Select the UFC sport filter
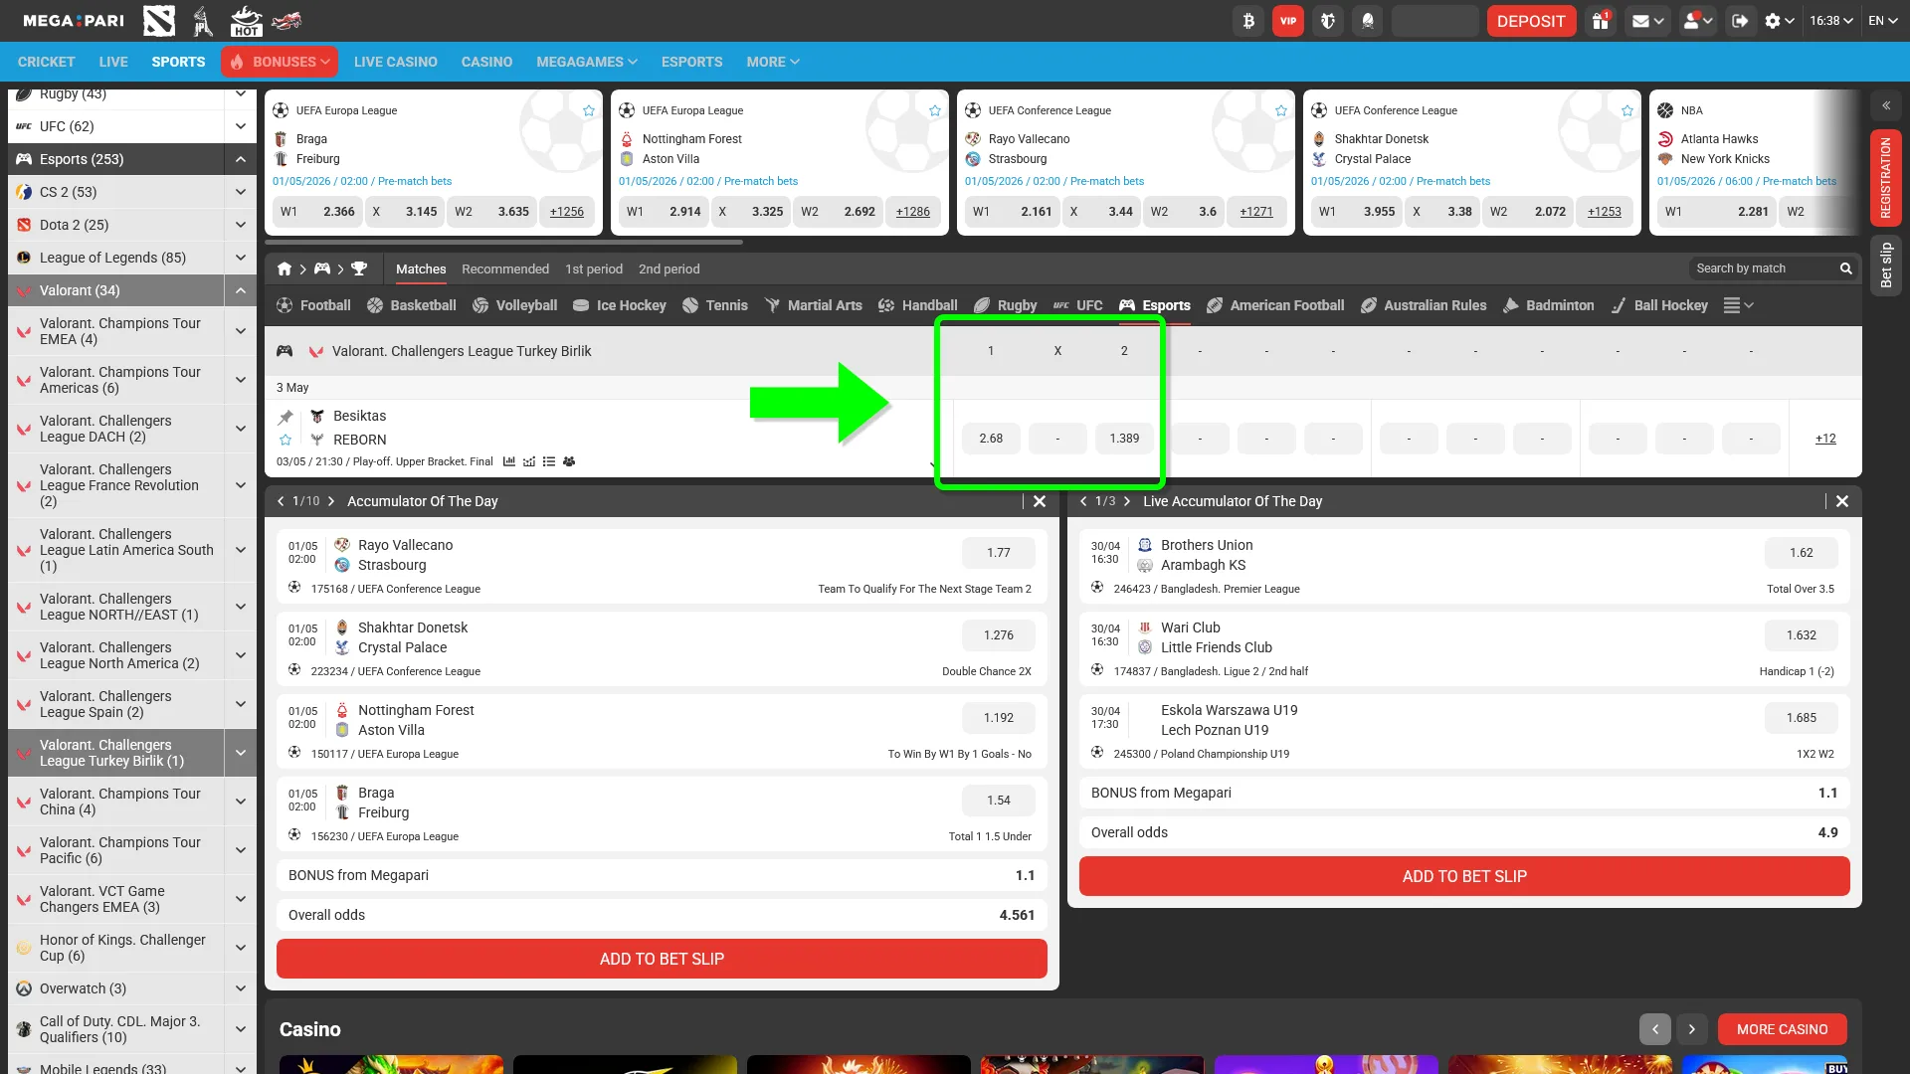This screenshot has height=1074, width=1910. coord(1077,305)
